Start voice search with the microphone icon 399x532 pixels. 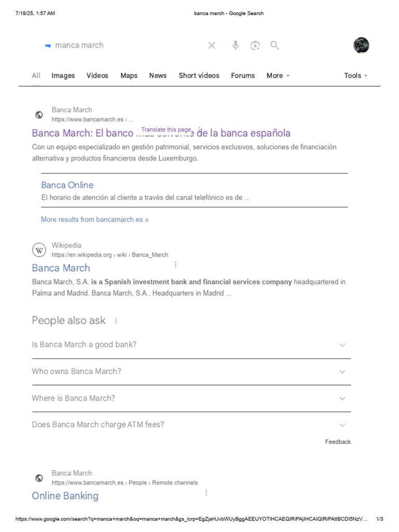[235, 45]
